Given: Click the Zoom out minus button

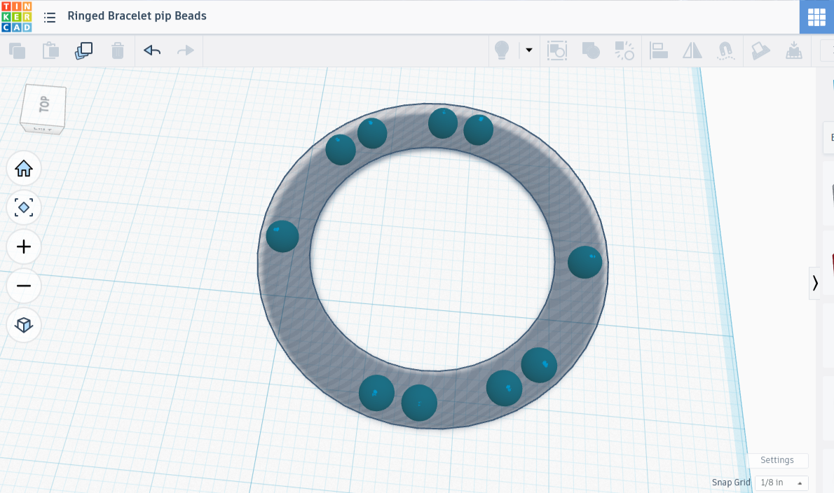Looking at the screenshot, I should 24,286.
